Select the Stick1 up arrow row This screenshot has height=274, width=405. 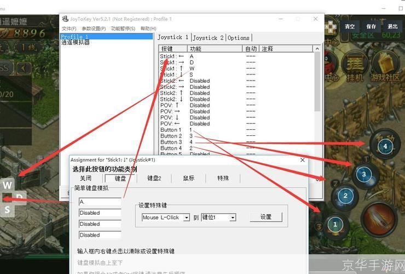(x=235, y=68)
